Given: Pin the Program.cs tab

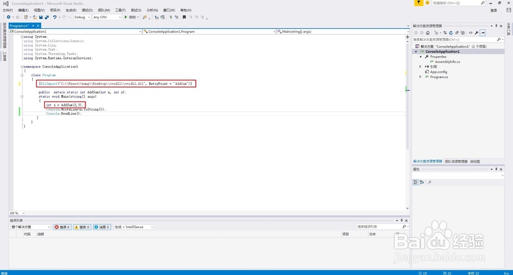Looking at the screenshot, I should (x=33, y=26).
